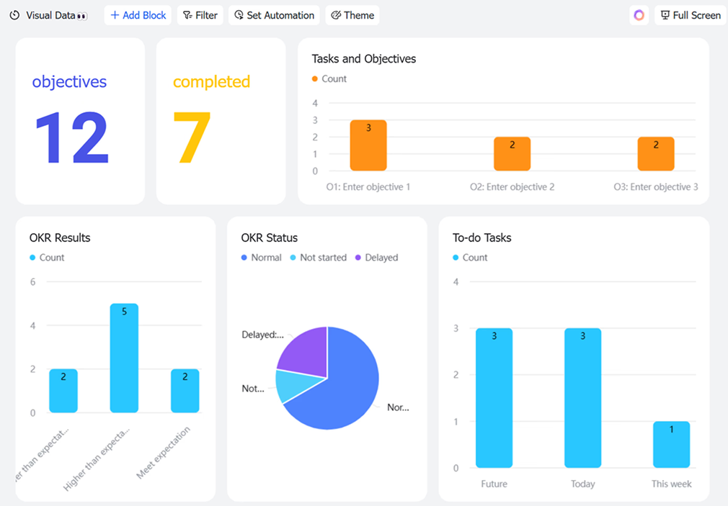Screen dimensions: 728x506
Task: Click the circular AI assistant icon
Action: tap(639, 15)
